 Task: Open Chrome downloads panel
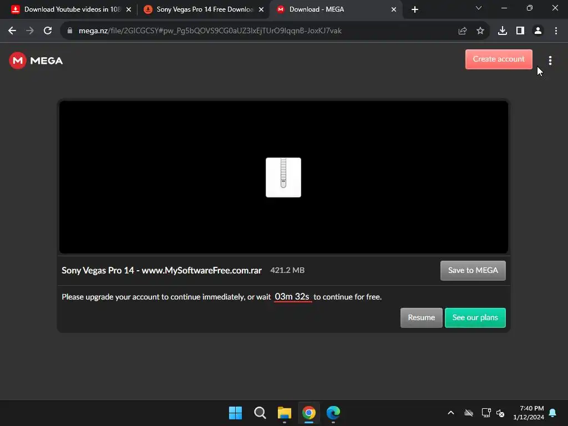503,31
